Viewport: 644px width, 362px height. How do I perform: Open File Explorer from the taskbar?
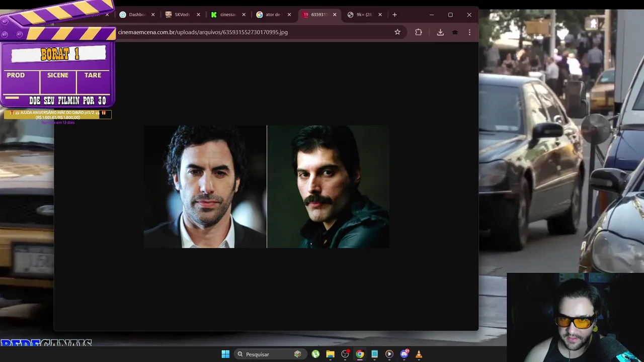click(330, 354)
